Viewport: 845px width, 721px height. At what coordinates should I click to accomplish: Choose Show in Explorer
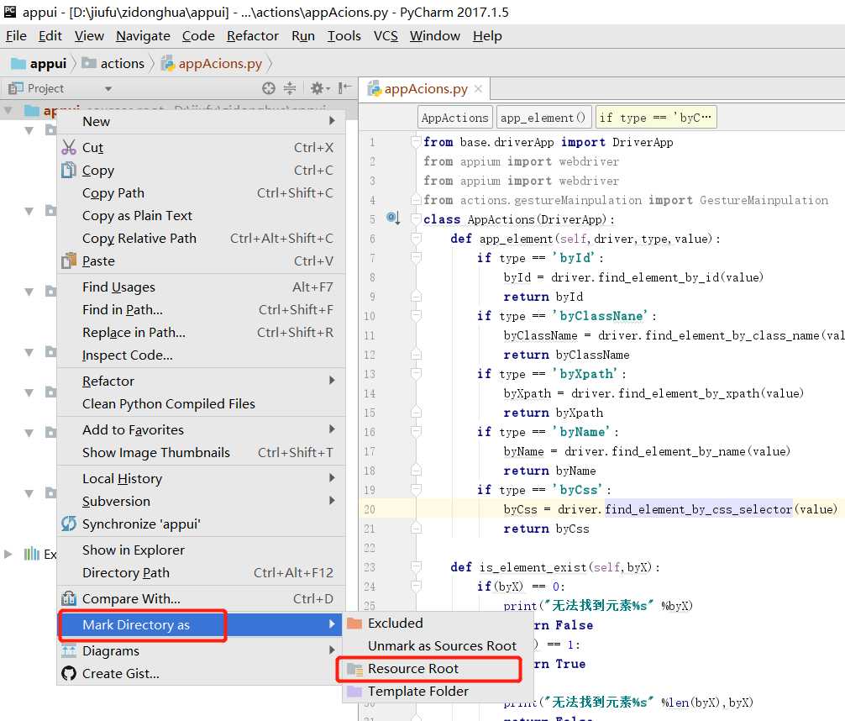pyautogui.click(x=200, y=550)
